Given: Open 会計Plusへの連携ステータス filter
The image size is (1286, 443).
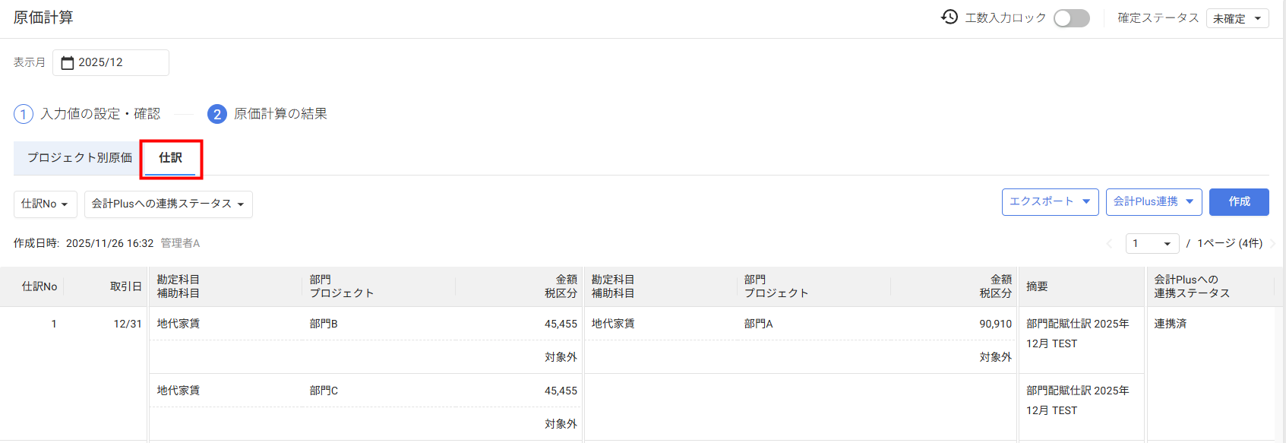Looking at the screenshot, I should pos(168,204).
